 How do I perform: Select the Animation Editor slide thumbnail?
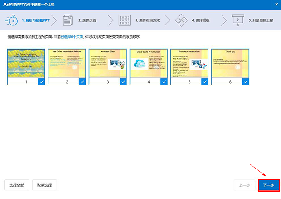108,63
